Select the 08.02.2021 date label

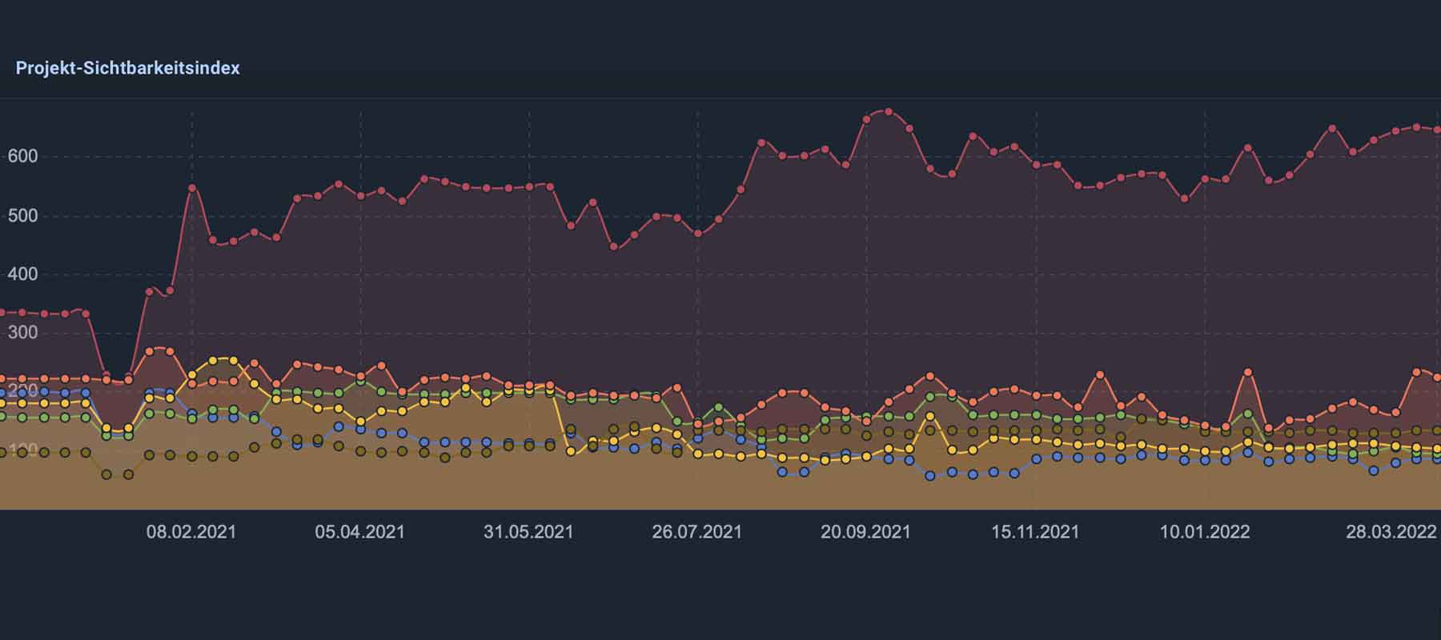(191, 531)
